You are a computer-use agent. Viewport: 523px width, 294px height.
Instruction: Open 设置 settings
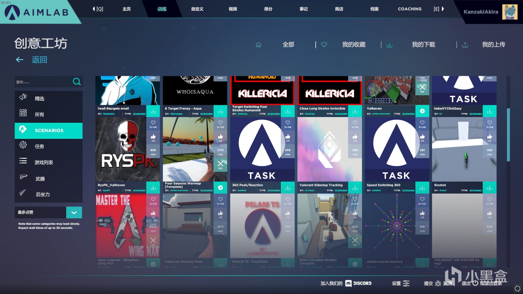pos(401,283)
